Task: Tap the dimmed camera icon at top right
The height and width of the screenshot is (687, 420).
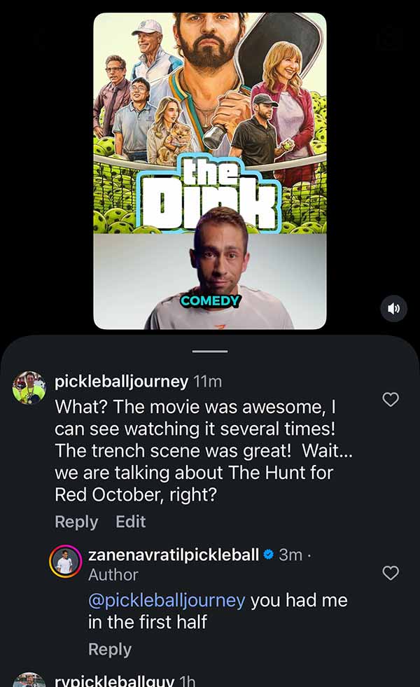Action: [389, 39]
